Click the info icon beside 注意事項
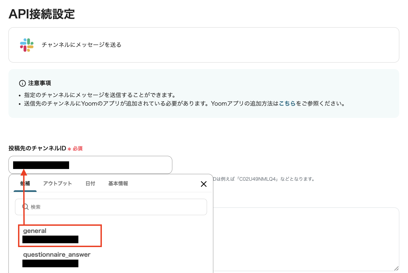The image size is (408, 273). 22,83
